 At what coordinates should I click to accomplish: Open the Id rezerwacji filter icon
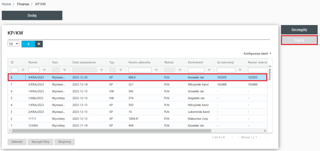[x=240, y=70]
